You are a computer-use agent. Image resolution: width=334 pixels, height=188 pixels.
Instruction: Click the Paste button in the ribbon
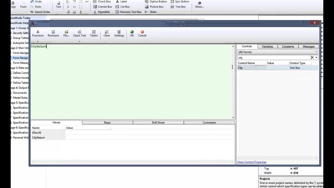pos(23,4)
